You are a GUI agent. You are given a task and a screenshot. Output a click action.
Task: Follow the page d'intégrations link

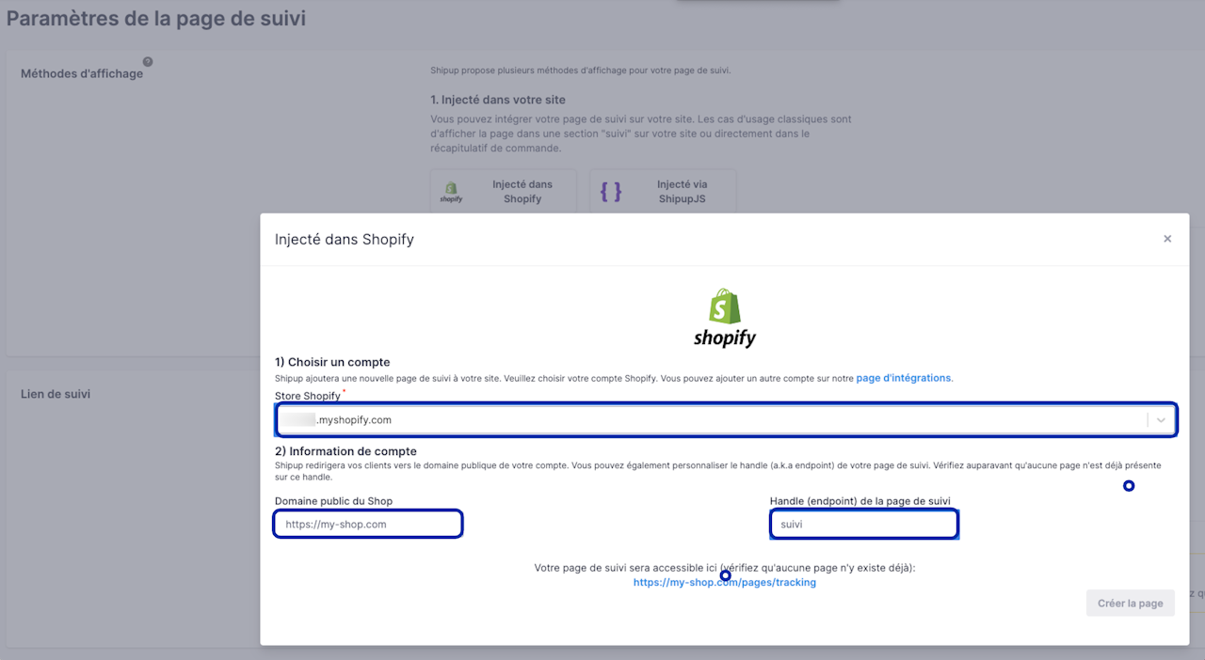tap(904, 378)
